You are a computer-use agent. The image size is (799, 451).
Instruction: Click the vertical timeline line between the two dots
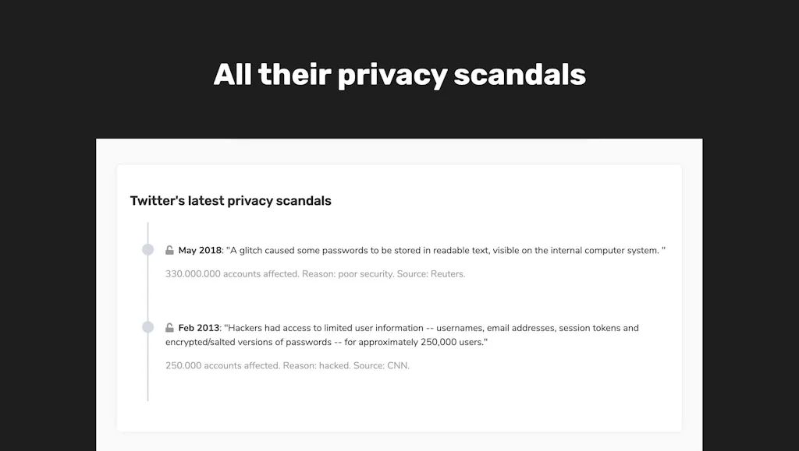click(147, 288)
